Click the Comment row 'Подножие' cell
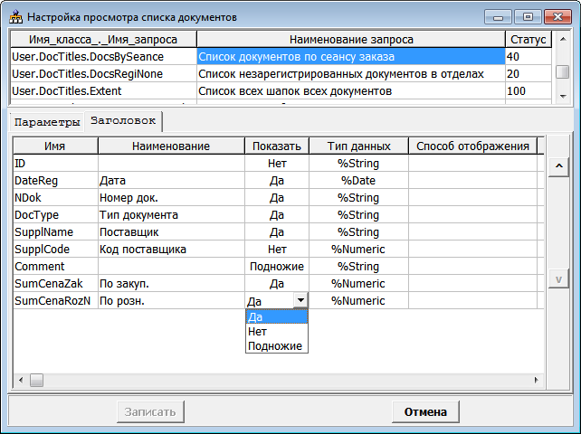The width and height of the screenshot is (581, 434). tap(277, 267)
